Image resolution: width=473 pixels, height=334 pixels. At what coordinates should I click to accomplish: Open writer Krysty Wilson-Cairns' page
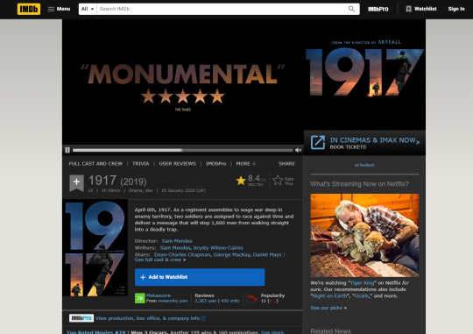click(218, 248)
